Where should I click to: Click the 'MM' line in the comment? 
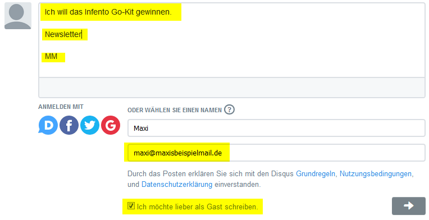(51, 57)
